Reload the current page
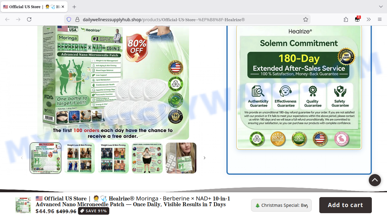The width and height of the screenshot is (387, 218). 29,19
